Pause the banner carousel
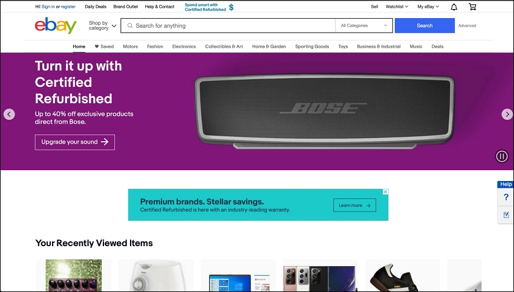Screen dimensions: 514x292 pyautogui.click(x=501, y=156)
